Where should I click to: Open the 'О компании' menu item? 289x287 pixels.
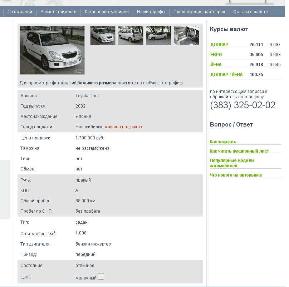pos(20,12)
